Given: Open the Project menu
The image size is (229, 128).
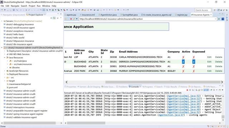Looking at the screenshot, I should click(32, 6).
